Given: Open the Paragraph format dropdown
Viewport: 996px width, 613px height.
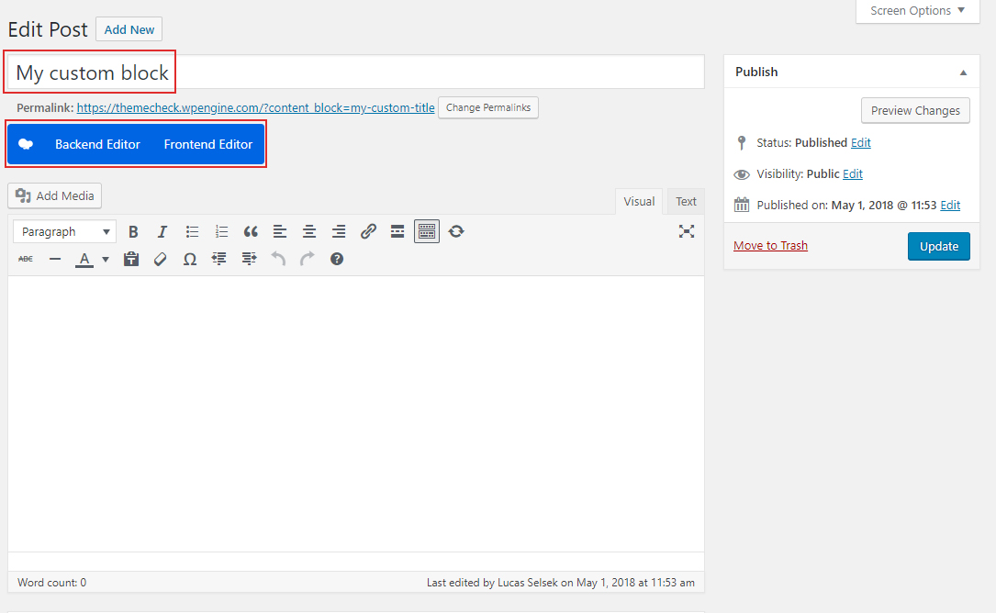Looking at the screenshot, I should coord(64,232).
